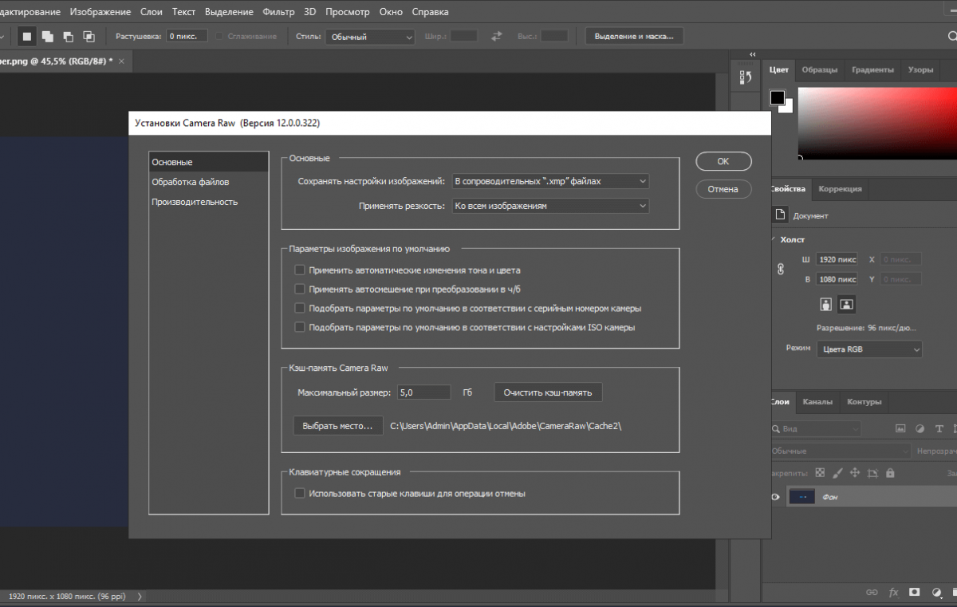This screenshot has width=957, height=607.
Task: Click the background color swatch
Action: pos(788,108)
